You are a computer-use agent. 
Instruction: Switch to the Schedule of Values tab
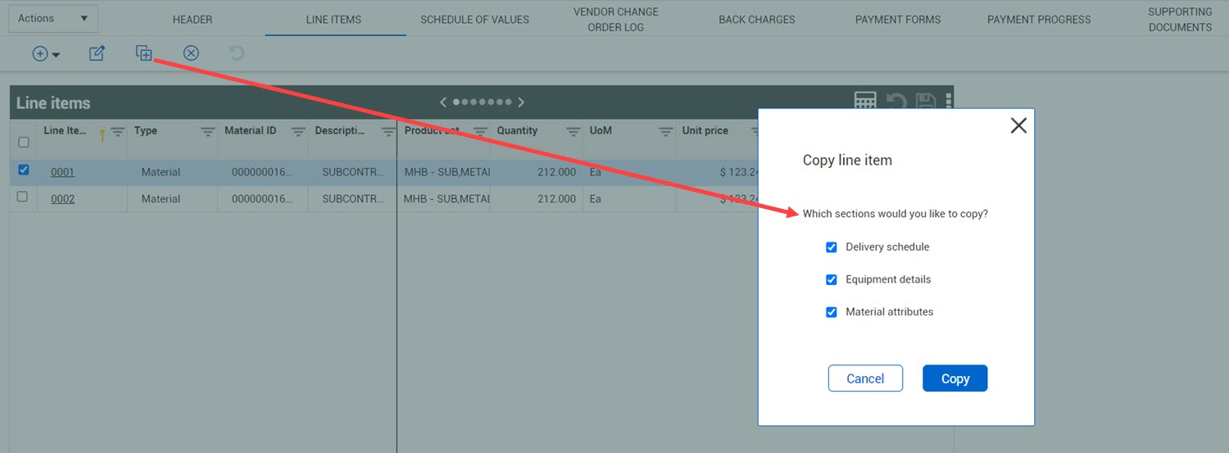point(474,19)
